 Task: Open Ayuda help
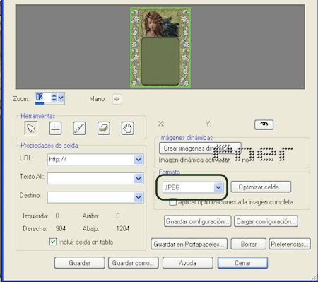point(188,263)
